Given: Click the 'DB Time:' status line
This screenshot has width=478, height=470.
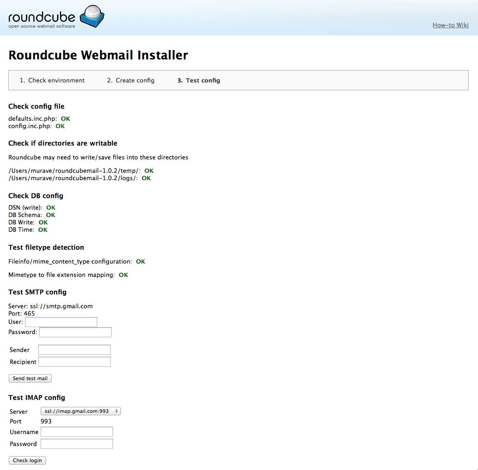Looking at the screenshot, I should (28, 229).
